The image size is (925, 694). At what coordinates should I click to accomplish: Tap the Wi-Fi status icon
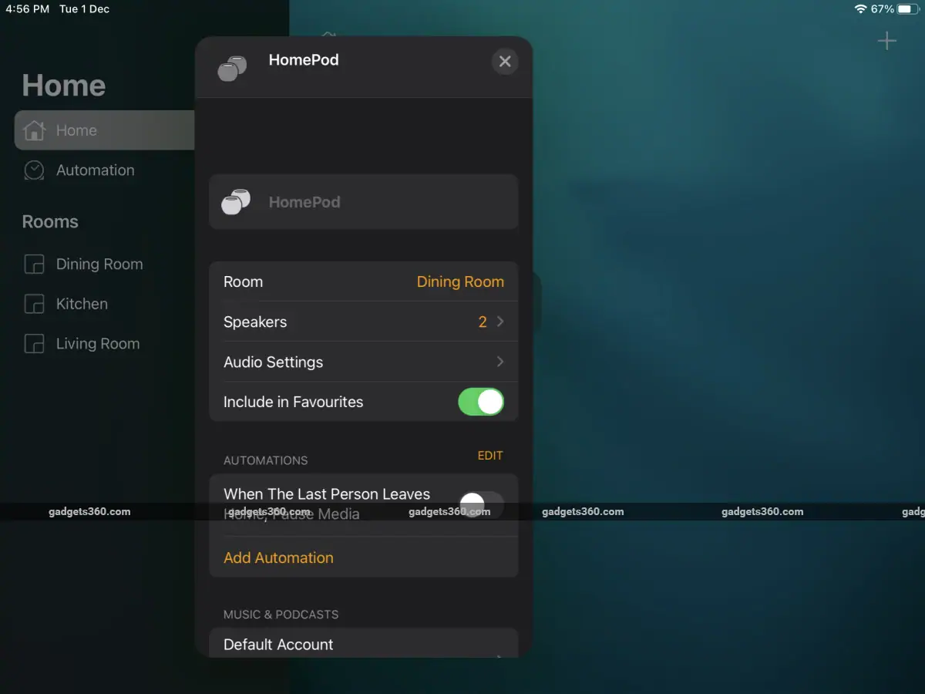[860, 9]
